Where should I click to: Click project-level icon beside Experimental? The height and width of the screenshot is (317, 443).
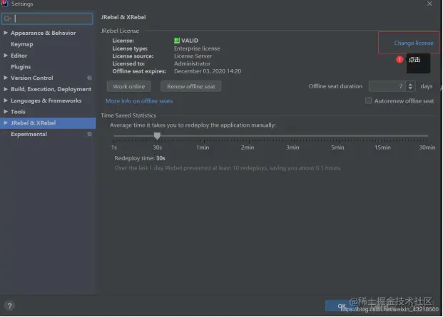pyautogui.click(x=89, y=134)
